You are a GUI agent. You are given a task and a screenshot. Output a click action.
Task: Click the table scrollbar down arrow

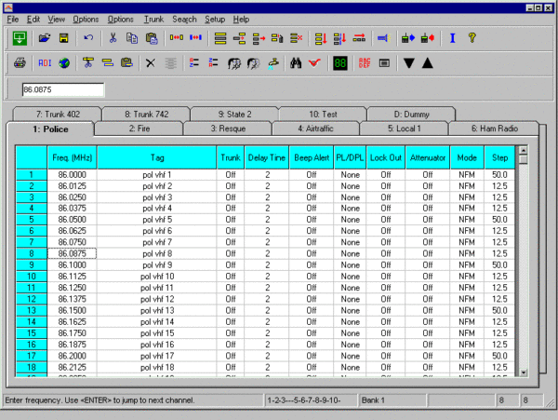point(523,373)
